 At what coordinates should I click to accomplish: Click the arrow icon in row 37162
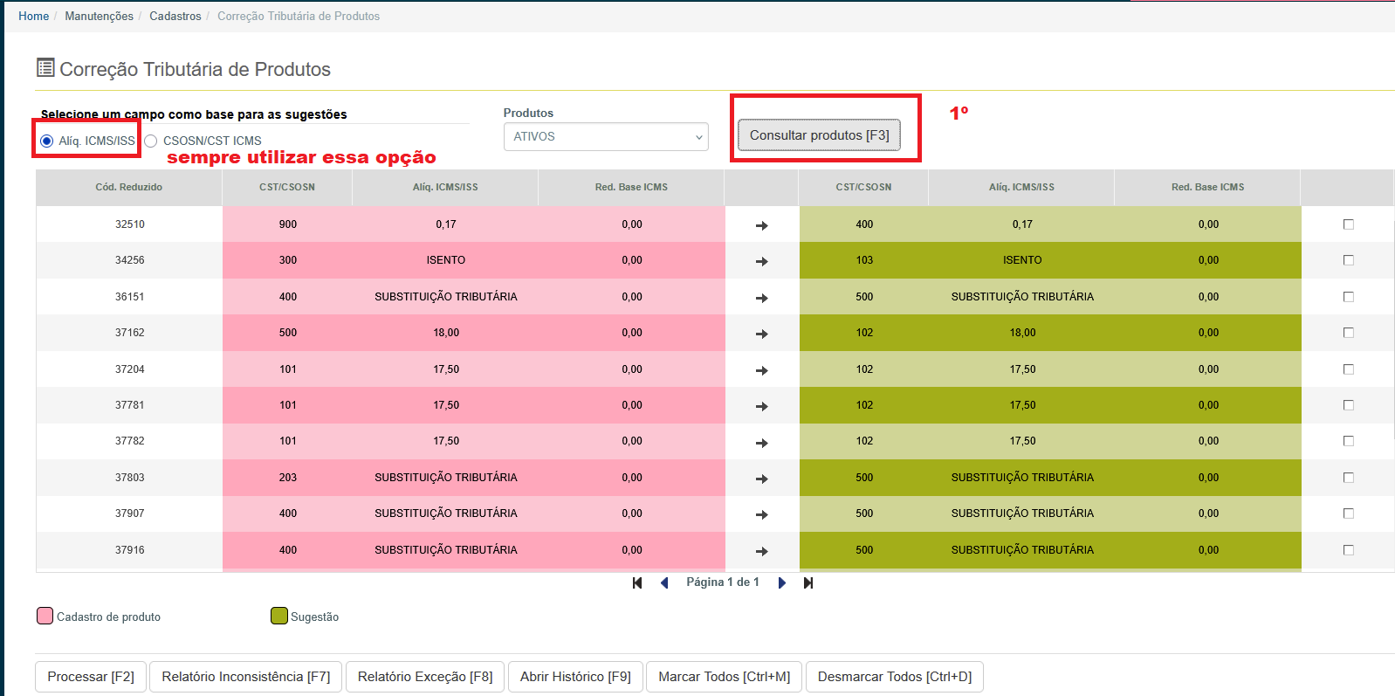coord(761,334)
